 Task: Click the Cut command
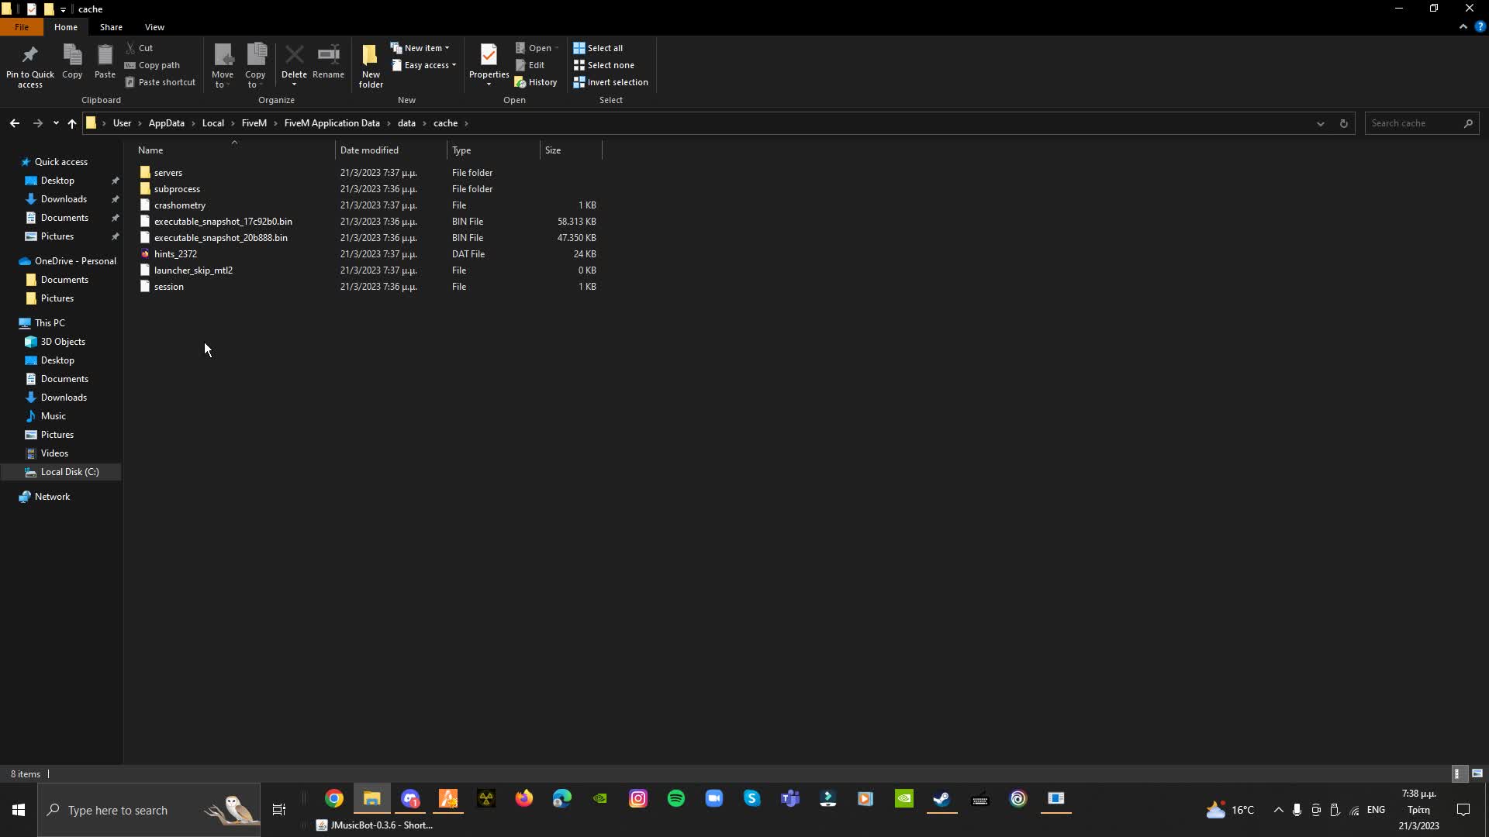click(x=140, y=48)
